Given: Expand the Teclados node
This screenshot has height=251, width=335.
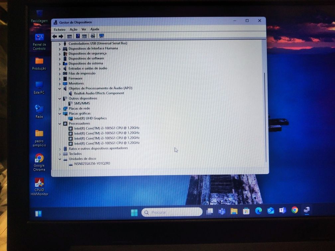Looking at the screenshot, I should (x=59, y=154).
